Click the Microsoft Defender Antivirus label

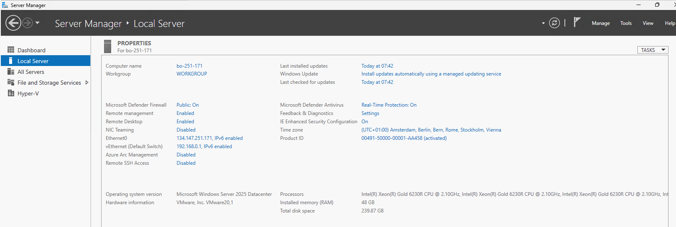click(312, 105)
